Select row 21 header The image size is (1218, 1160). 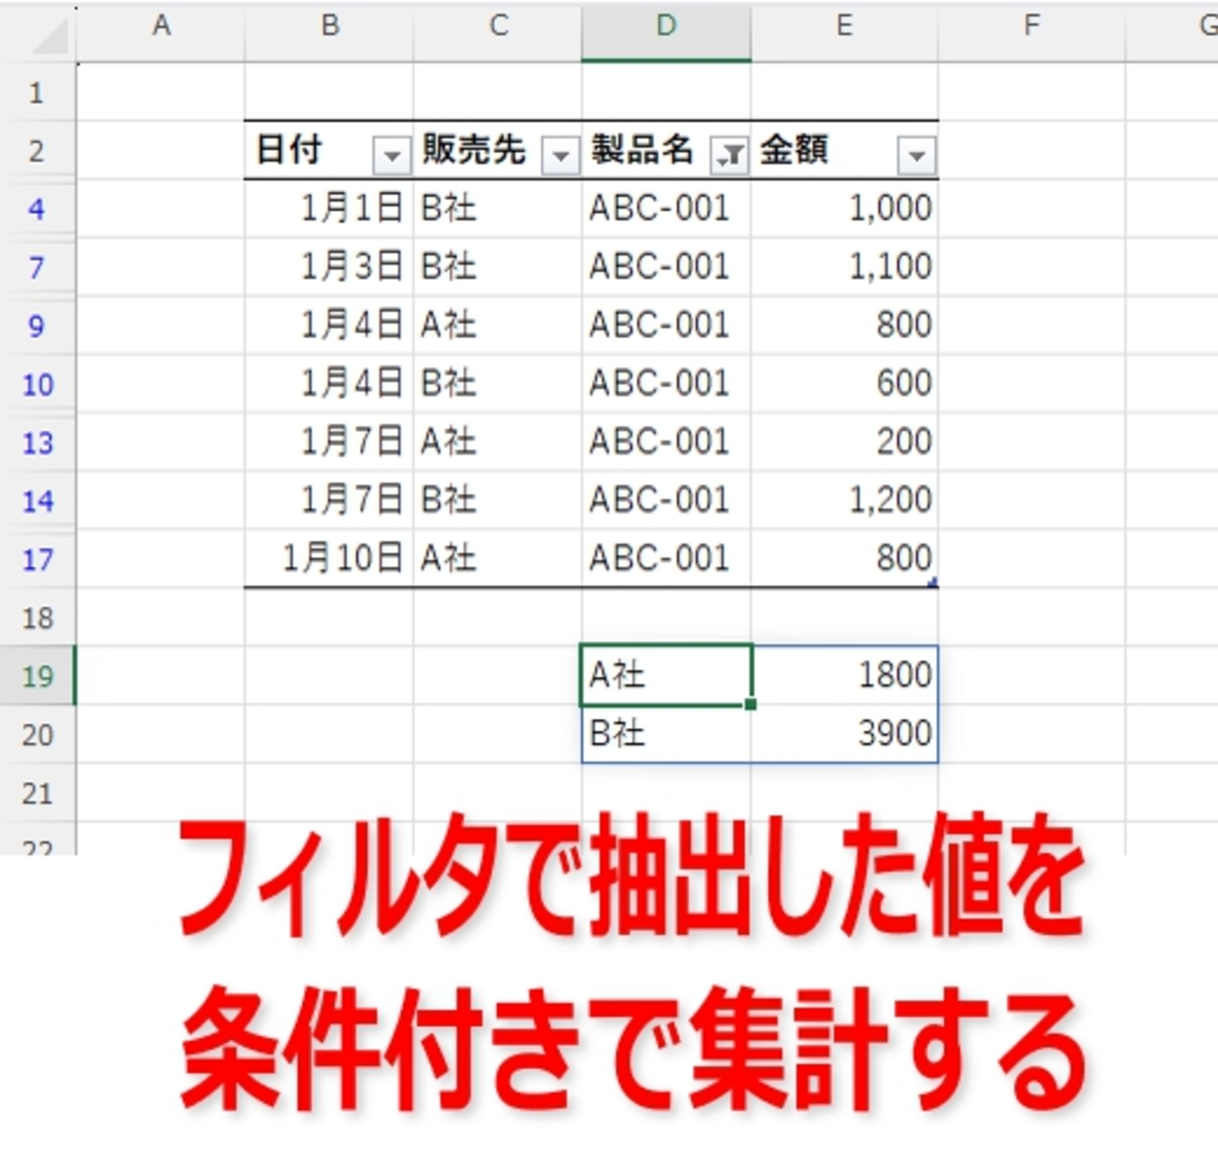coord(37,794)
